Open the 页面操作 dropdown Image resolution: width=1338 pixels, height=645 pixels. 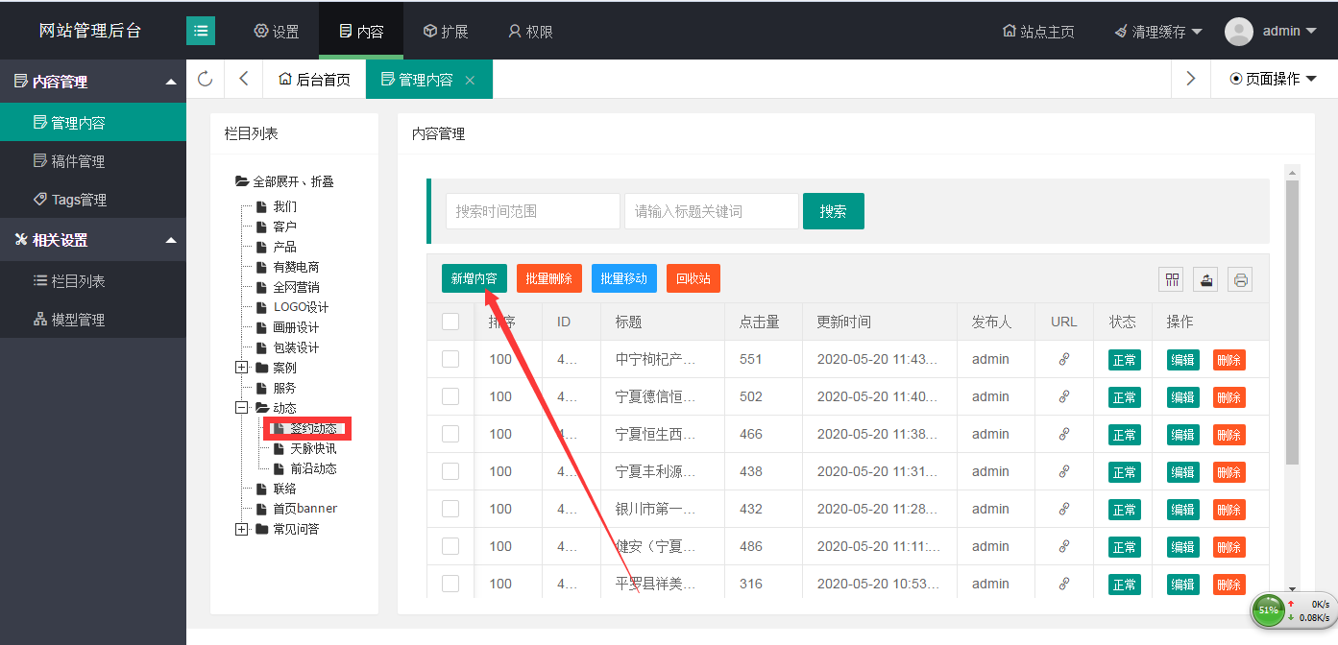click(1273, 79)
